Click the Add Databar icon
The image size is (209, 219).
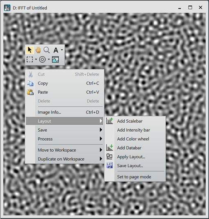[x=109, y=148]
